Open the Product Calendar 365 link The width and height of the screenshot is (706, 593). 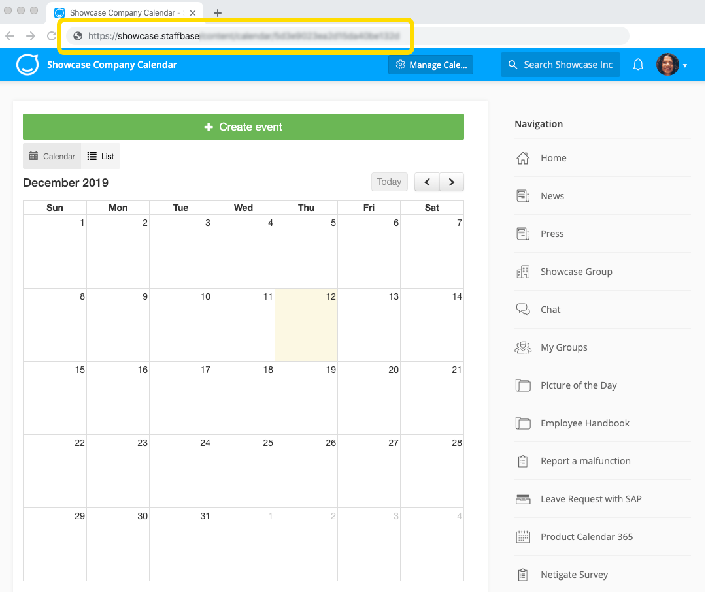[586, 537]
